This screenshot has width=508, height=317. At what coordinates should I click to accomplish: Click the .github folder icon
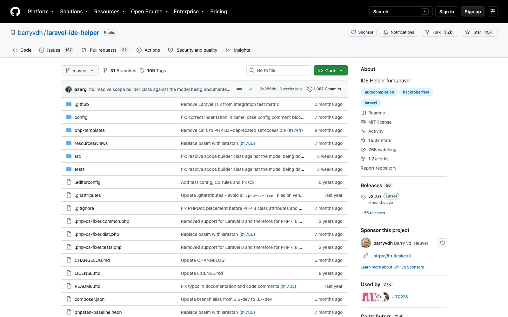click(69, 104)
